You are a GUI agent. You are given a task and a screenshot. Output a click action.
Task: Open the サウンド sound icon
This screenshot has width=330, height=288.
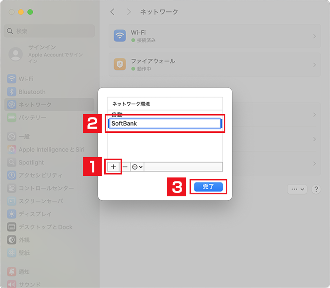pos(11,284)
